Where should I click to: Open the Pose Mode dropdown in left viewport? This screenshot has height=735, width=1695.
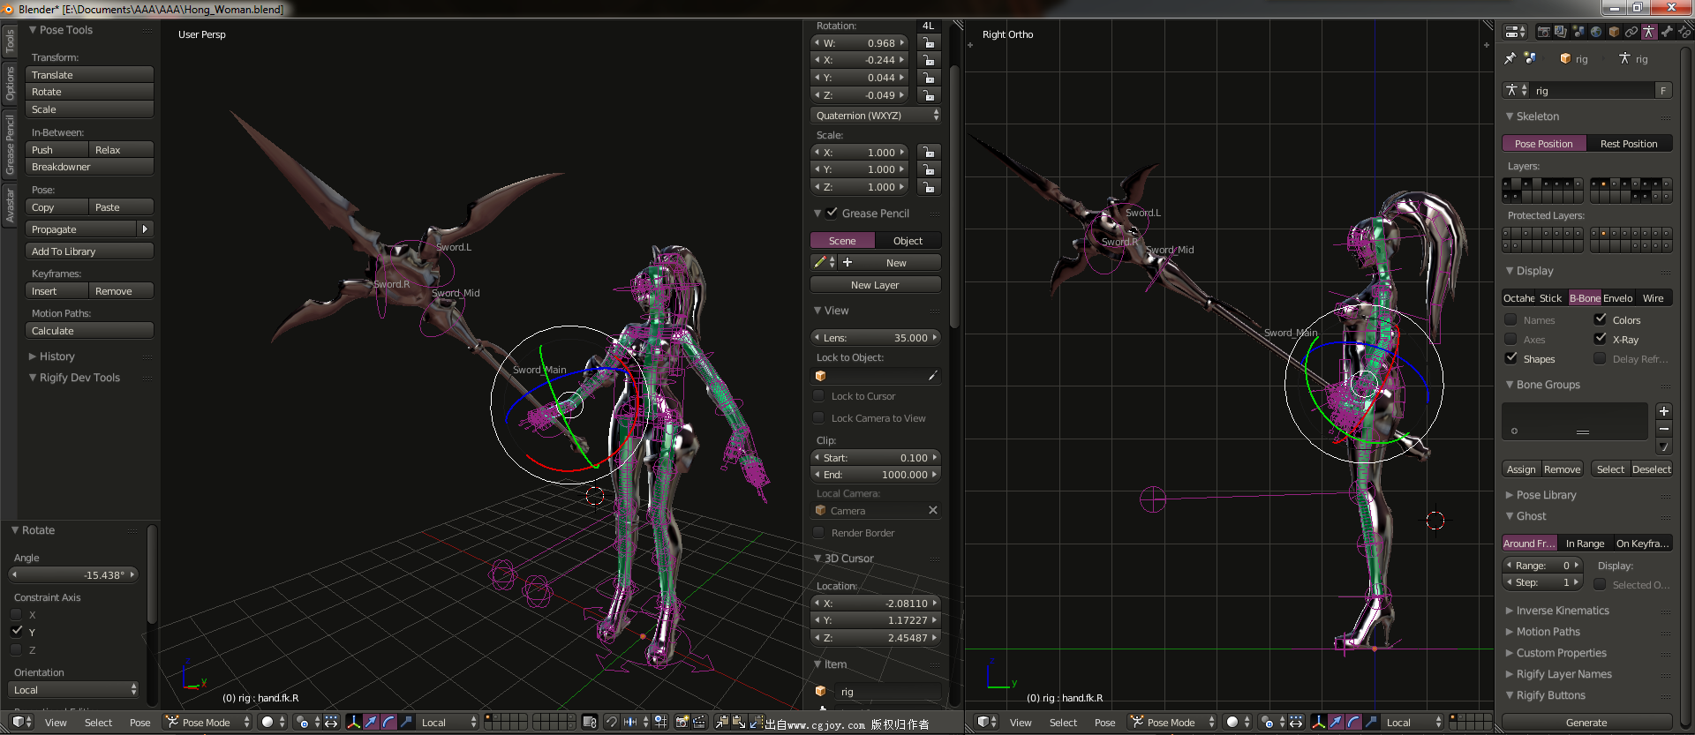206,722
